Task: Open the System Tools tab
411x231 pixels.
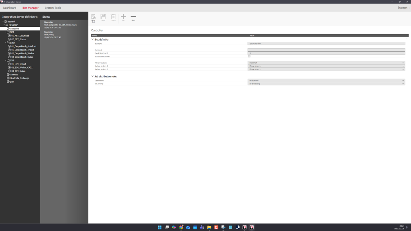Action: click(x=53, y=8)
